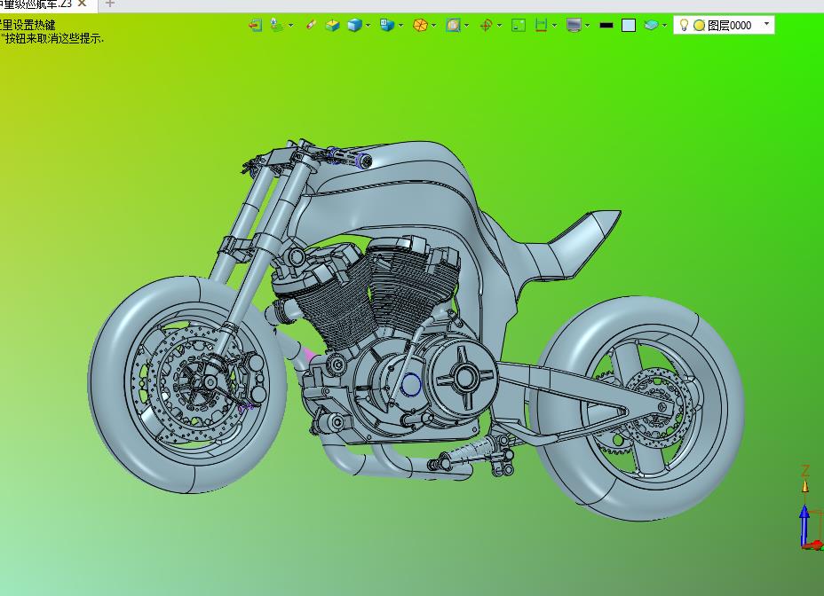
Task: Click the green-topped box icon
Action: click(332, 25)
